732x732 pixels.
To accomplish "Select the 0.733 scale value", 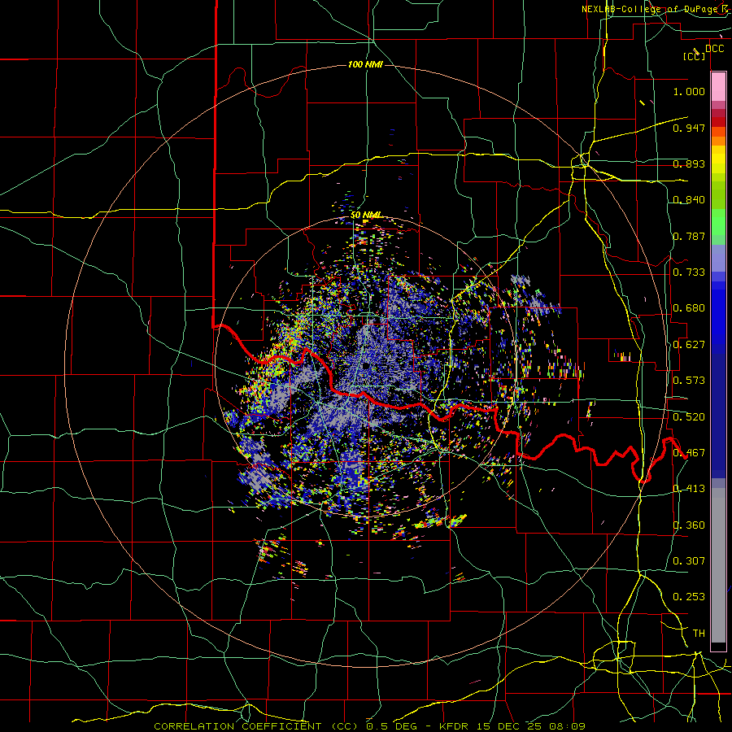I will click(x=689, y=272).
